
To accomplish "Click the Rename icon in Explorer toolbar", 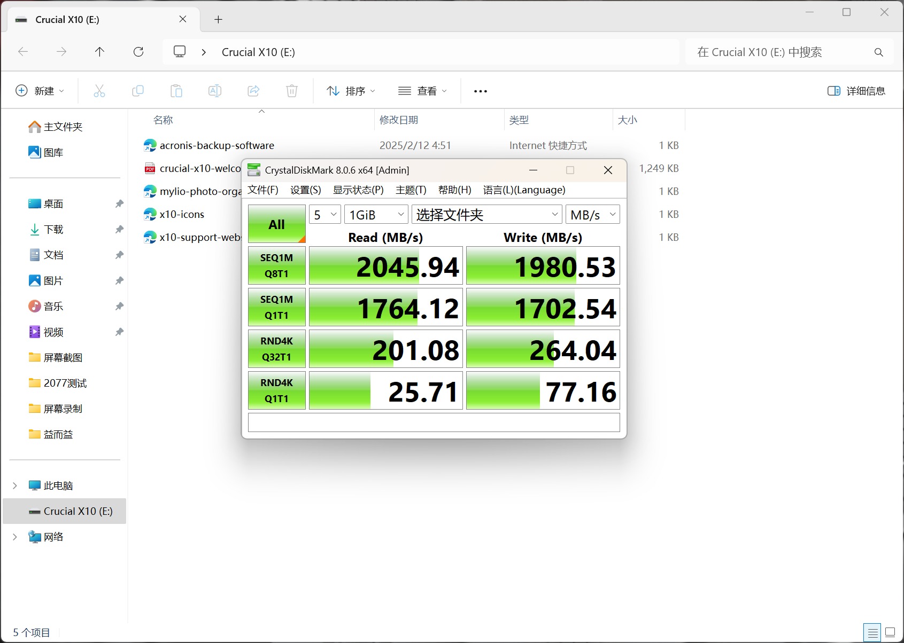I will tap(215, 91).
